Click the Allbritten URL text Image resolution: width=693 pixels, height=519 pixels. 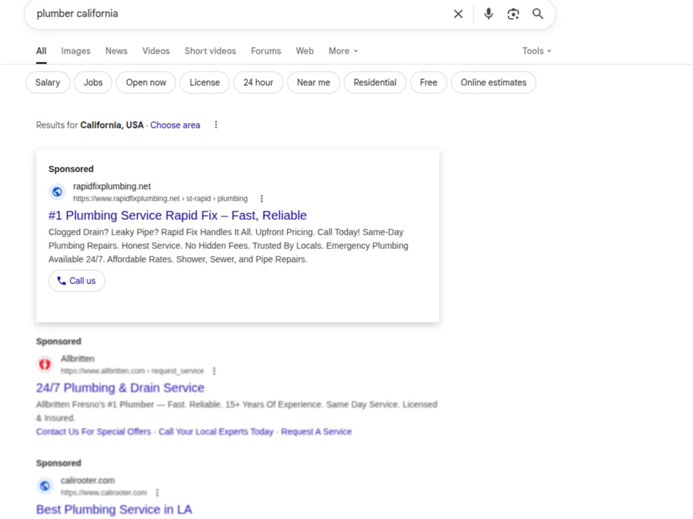[132, 371]
